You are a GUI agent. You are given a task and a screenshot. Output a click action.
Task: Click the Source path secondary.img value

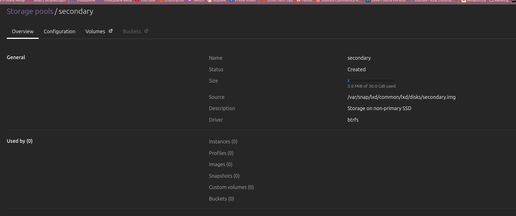coord(401,97)
